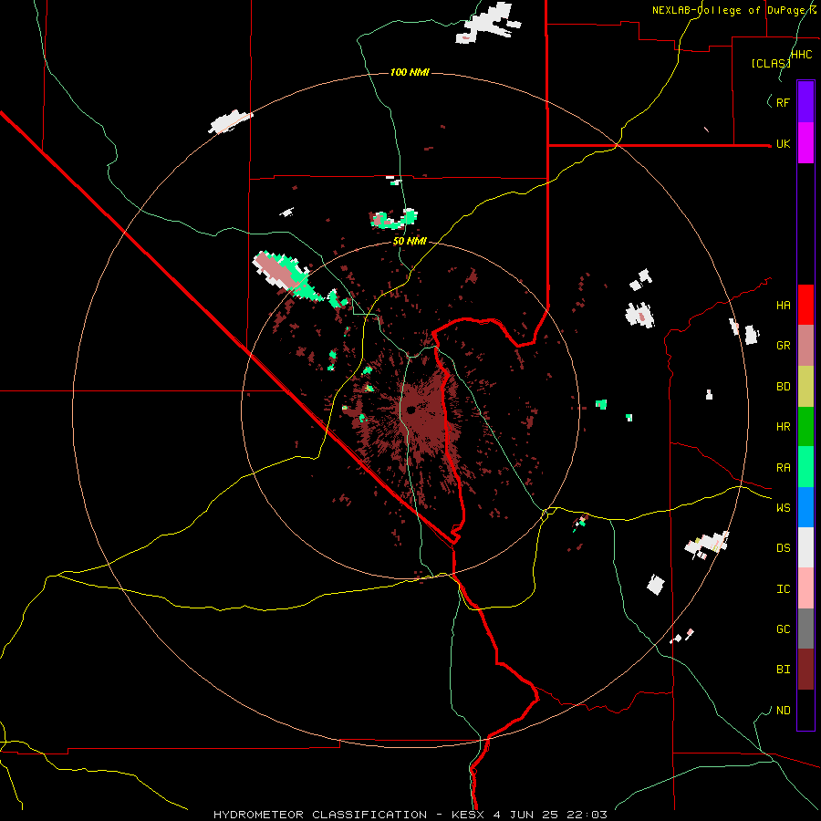
Task: Click the 50 NMI range ring label
Action: (x=410, y=241)
